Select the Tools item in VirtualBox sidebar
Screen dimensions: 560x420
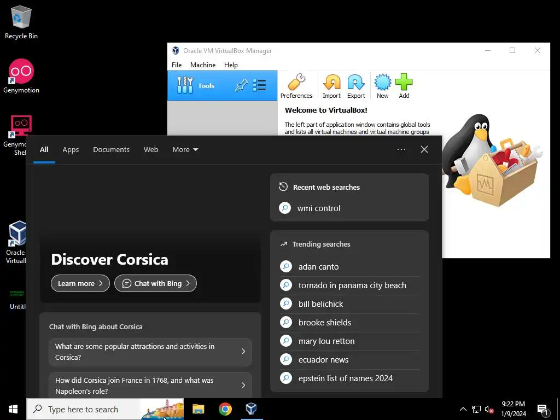click(x=222, y=85)
